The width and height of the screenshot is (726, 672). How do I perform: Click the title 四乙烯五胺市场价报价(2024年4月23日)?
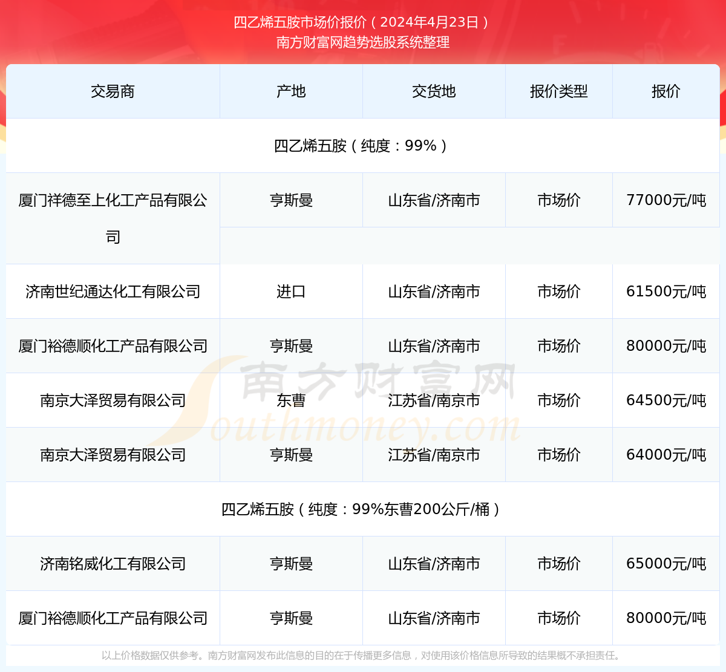[363, 22]
